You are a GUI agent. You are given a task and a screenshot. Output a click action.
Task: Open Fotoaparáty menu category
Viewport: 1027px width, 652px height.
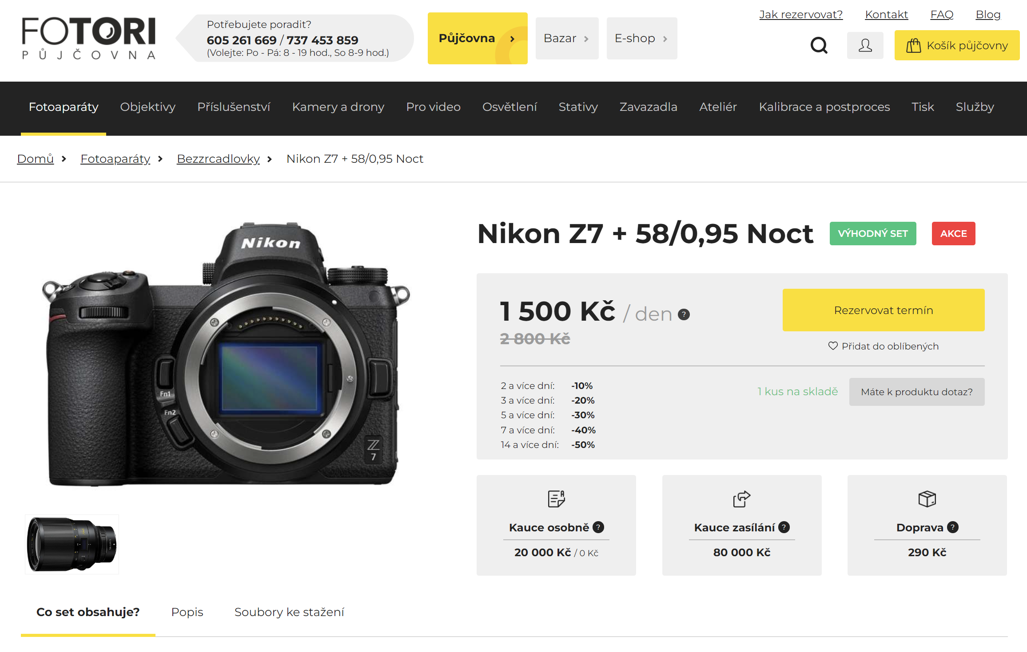coord(64,107)
